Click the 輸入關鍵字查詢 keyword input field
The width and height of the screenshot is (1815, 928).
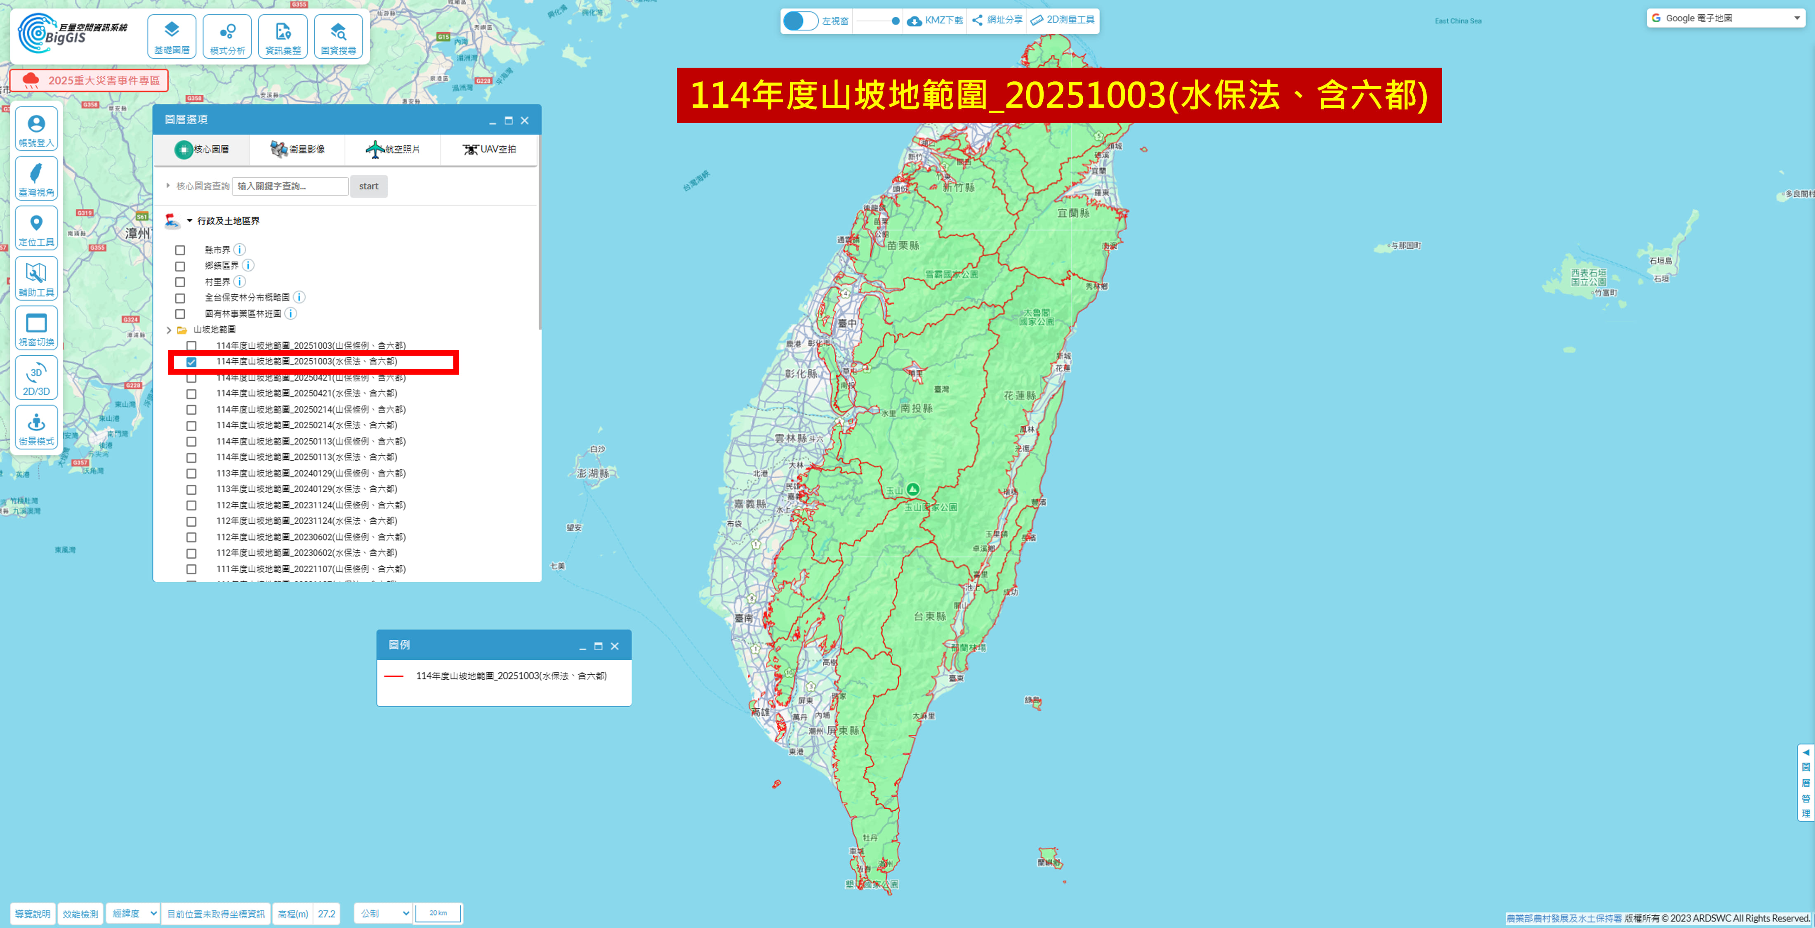pyautogui.click(x=290, y=187)
